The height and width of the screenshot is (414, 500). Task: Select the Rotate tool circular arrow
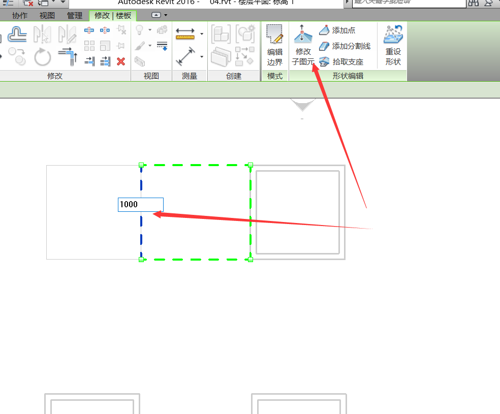(x=43, y=57)
